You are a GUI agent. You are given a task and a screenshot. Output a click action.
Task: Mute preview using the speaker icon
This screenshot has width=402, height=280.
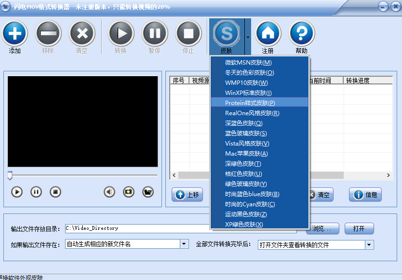coord(109,192)
